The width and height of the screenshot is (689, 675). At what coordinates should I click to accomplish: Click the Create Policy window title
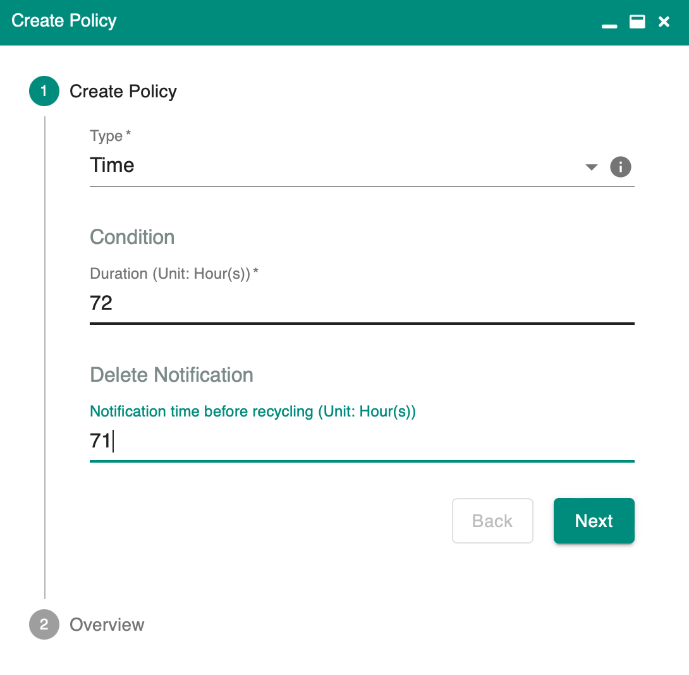click(x=64, y=21)
